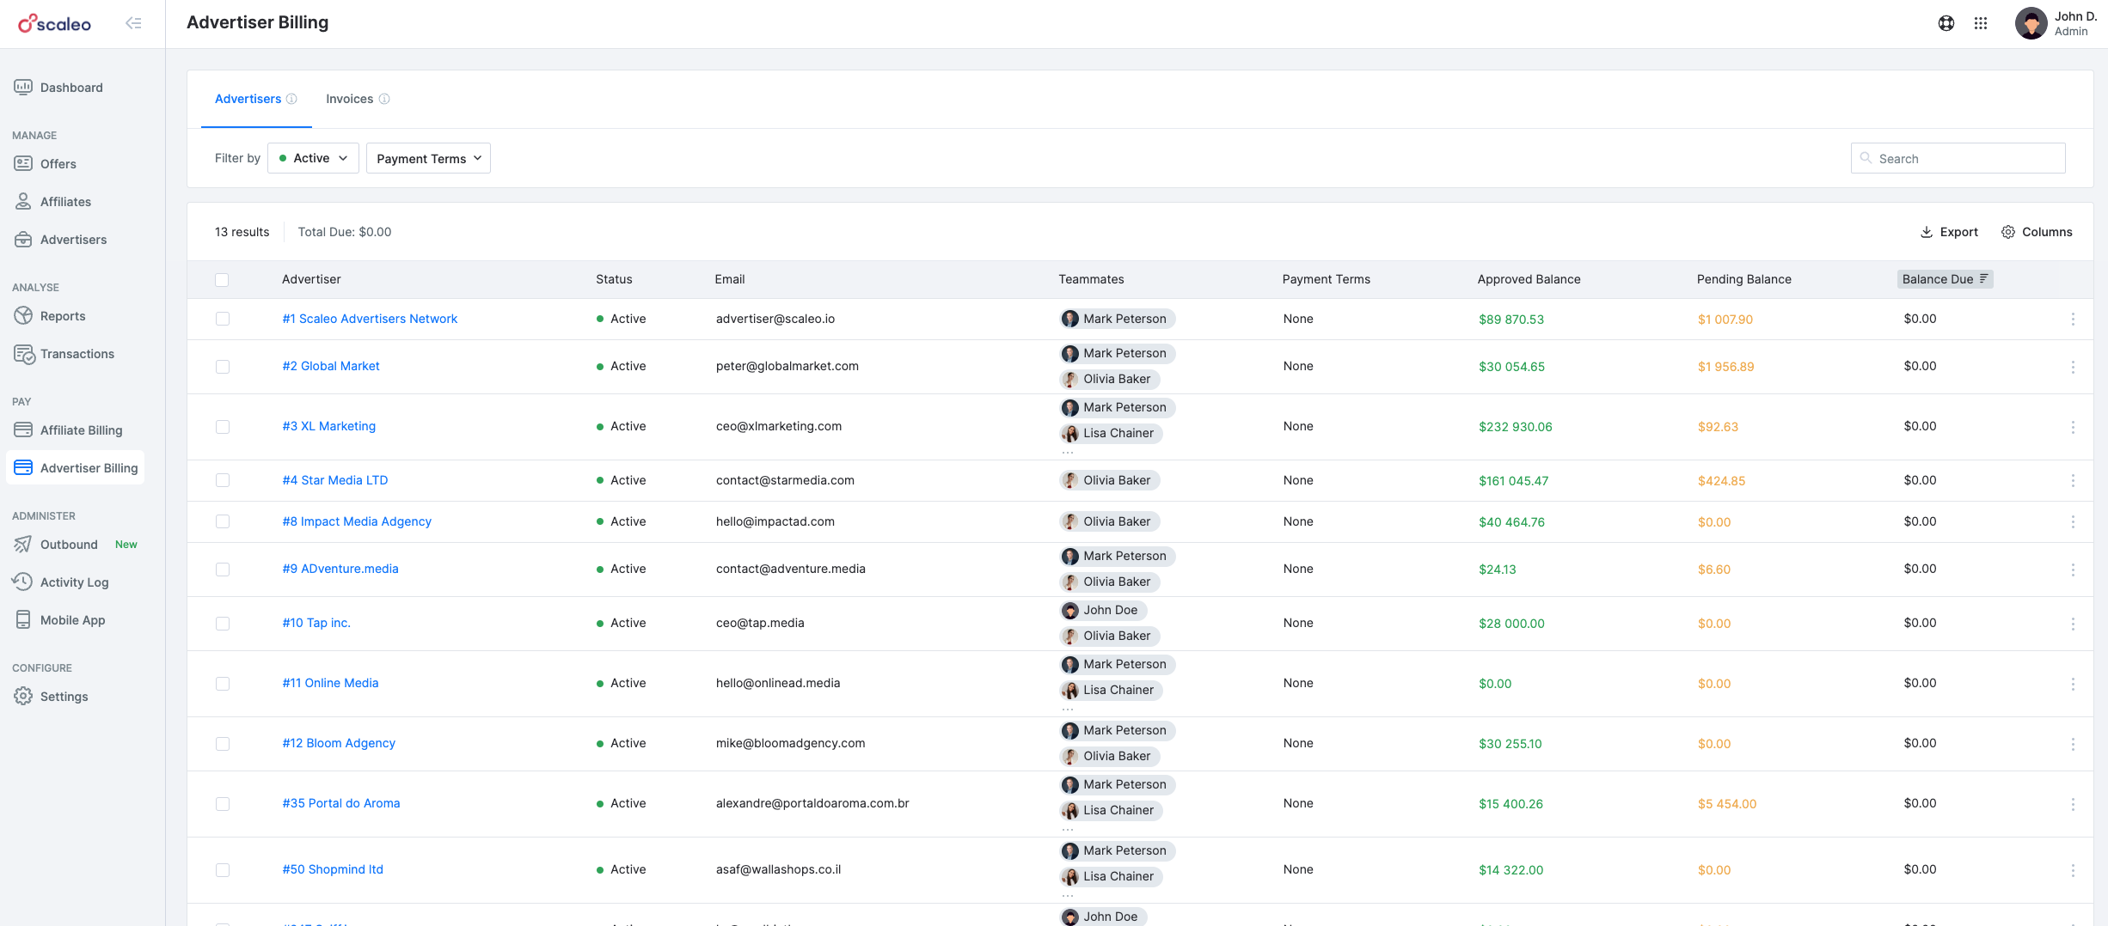The image size is (2108, 926).
Task: Open Transactions from the sidebar
Action: click(x=77, y=354)
